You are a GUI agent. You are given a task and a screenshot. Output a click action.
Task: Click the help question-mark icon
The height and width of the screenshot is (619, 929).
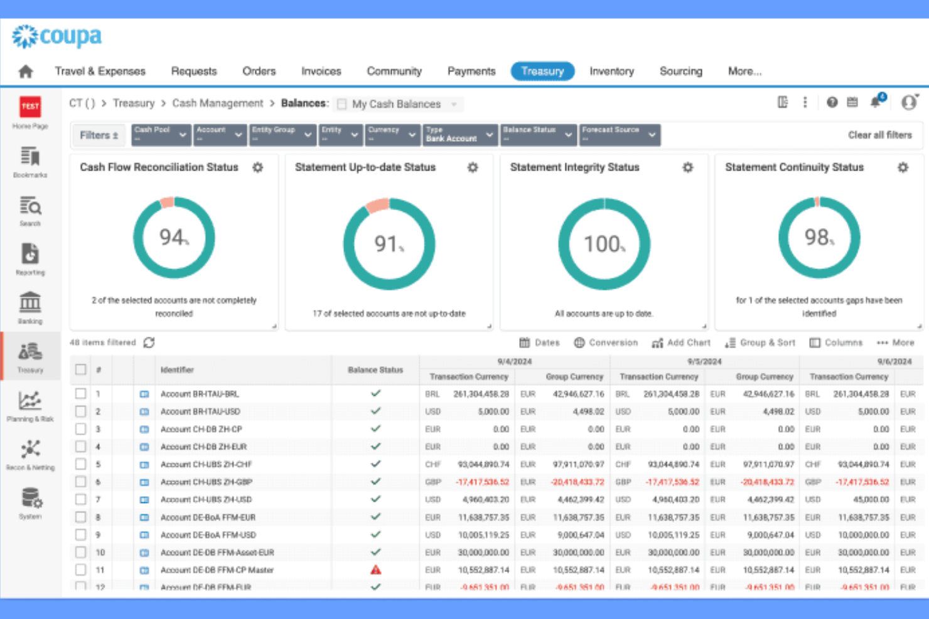coord(832,102)
